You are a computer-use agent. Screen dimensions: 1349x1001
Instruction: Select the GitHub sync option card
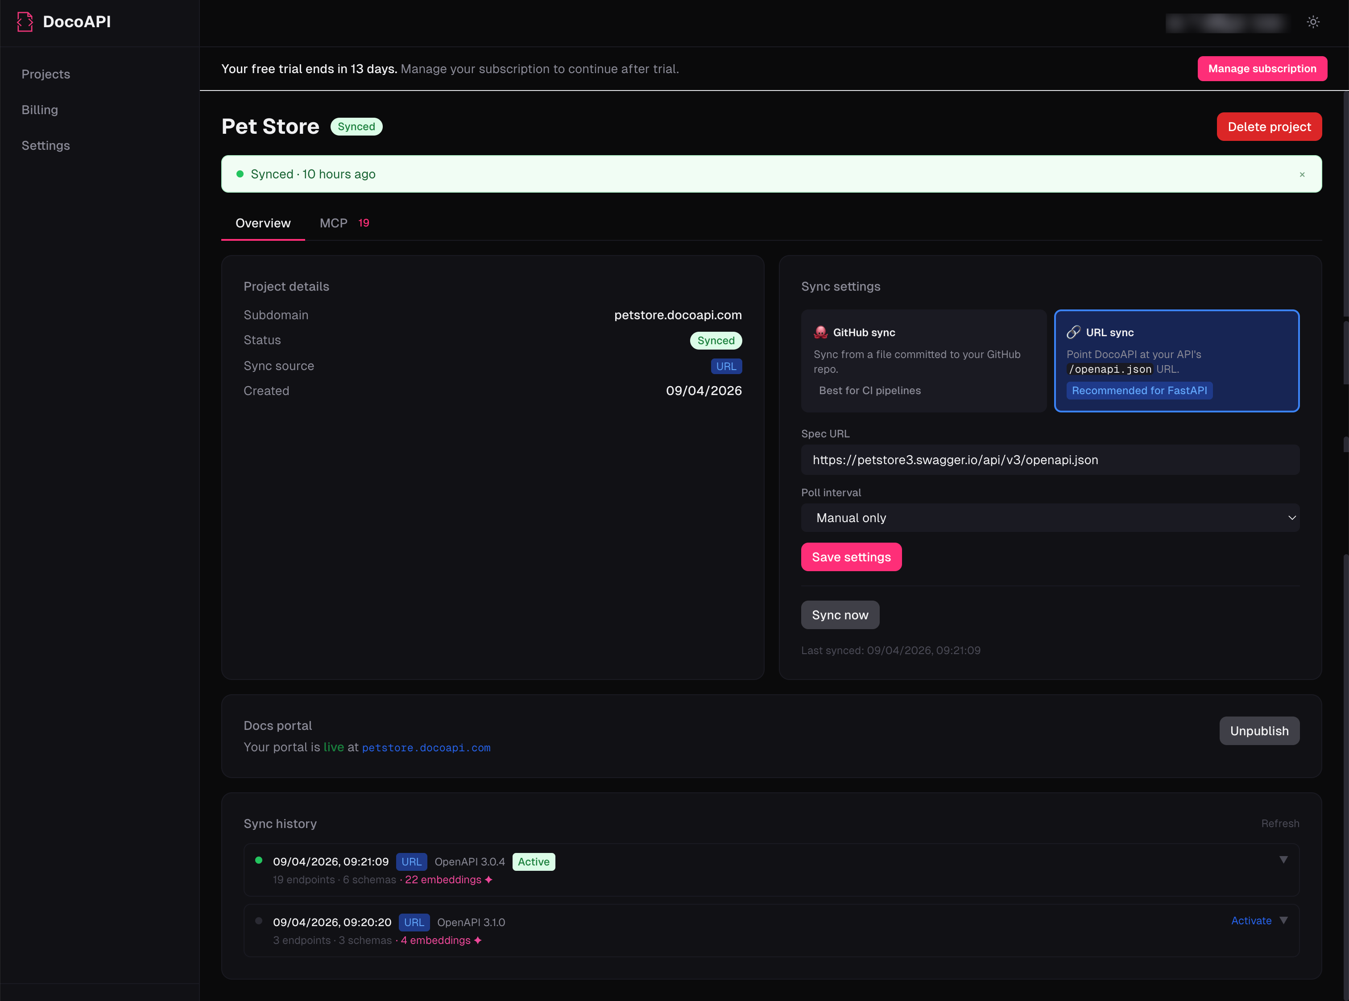click(x=923, y=361)
